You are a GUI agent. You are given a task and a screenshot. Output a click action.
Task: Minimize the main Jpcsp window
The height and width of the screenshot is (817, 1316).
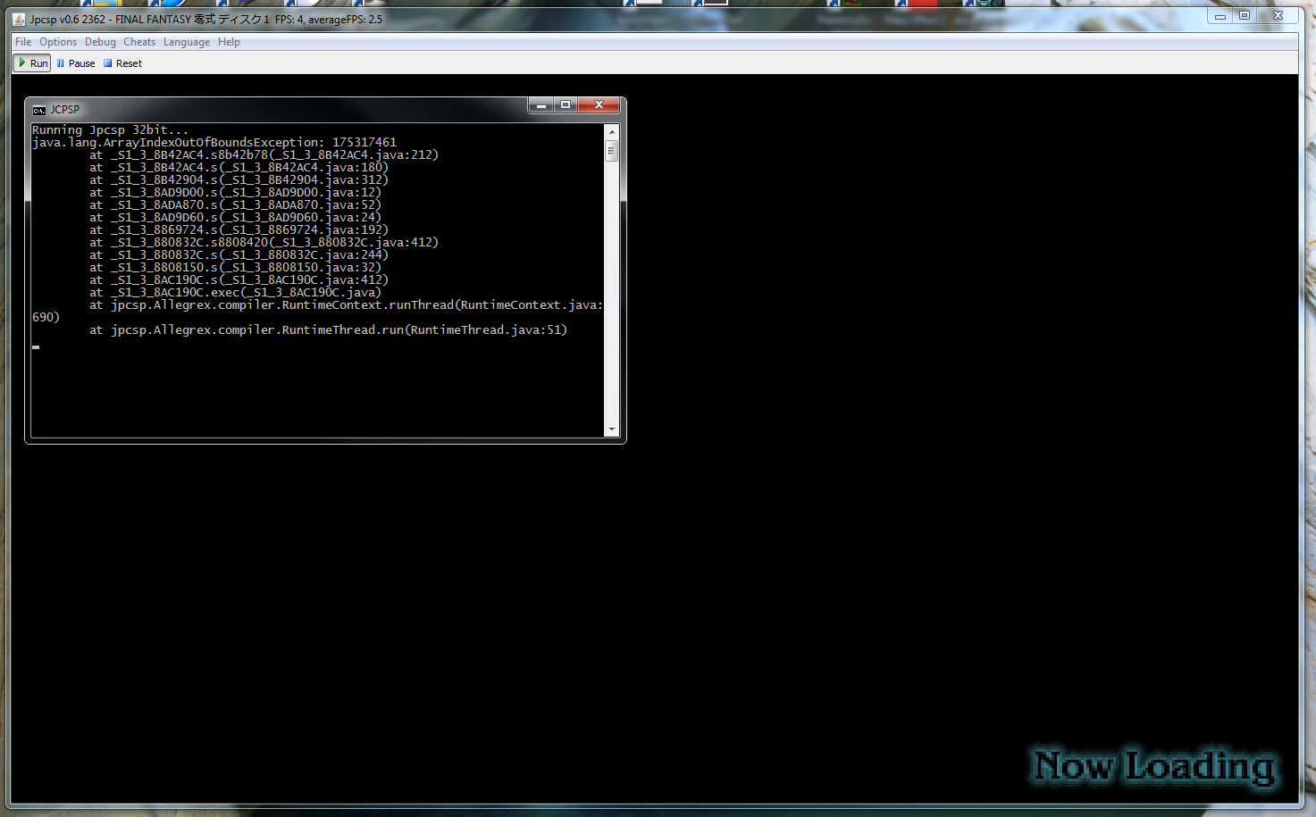pos(1220,16)
